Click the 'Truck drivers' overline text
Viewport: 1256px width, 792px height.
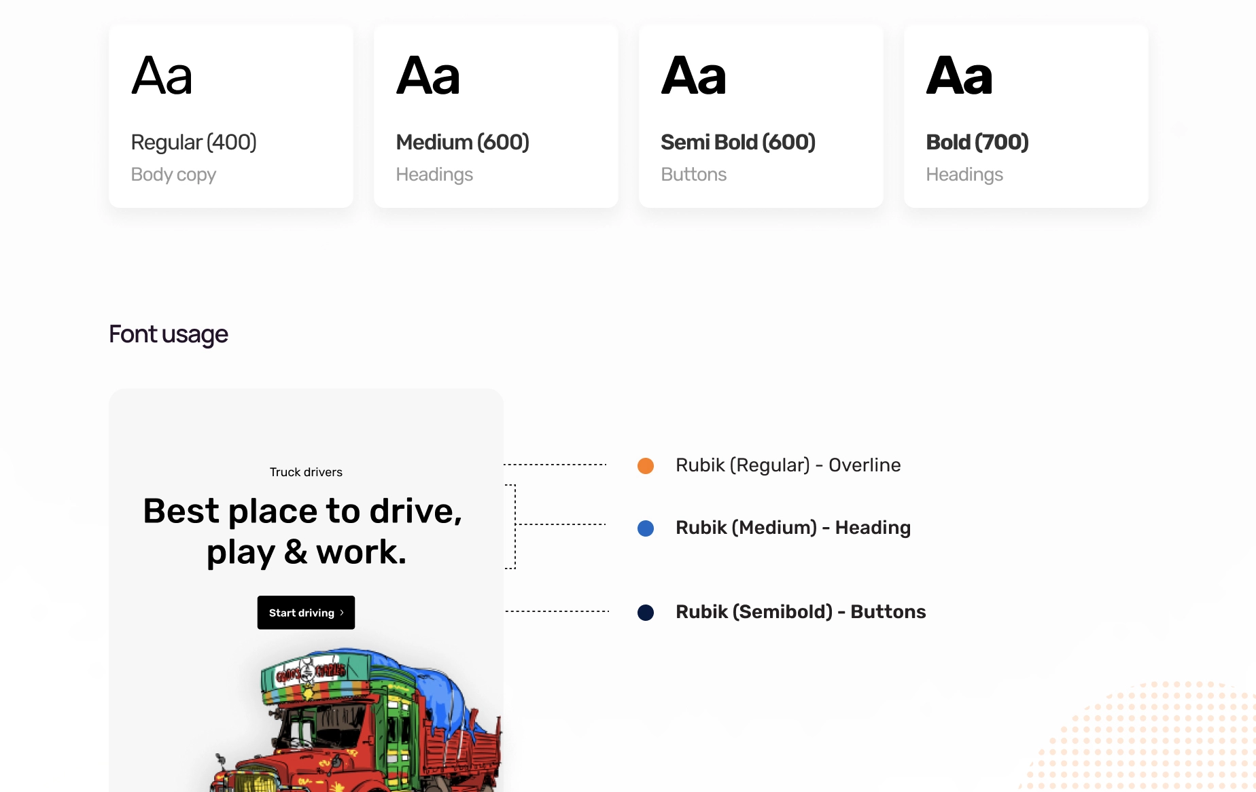click(306, 472)
